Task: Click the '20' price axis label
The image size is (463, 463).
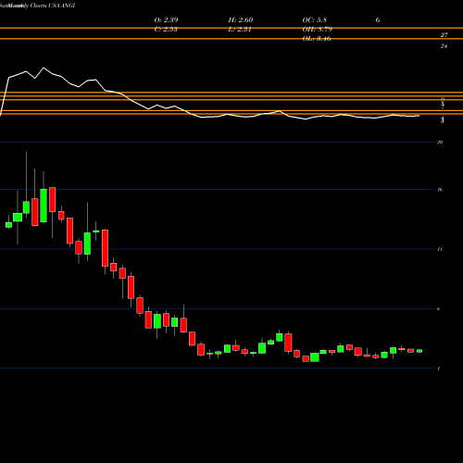Action: 440,143
